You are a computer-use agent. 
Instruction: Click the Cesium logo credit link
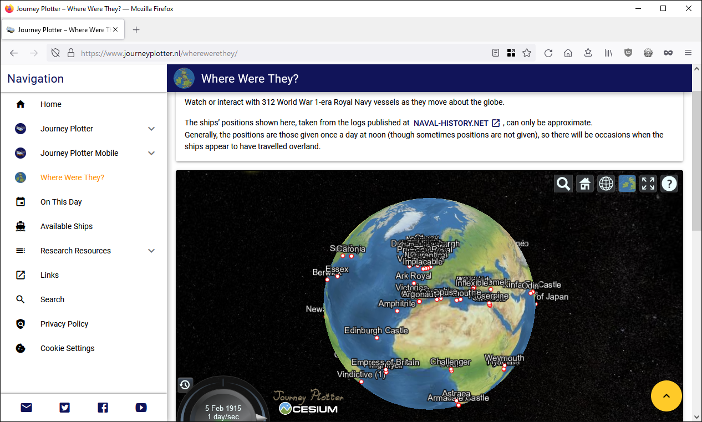click(308, 409)
